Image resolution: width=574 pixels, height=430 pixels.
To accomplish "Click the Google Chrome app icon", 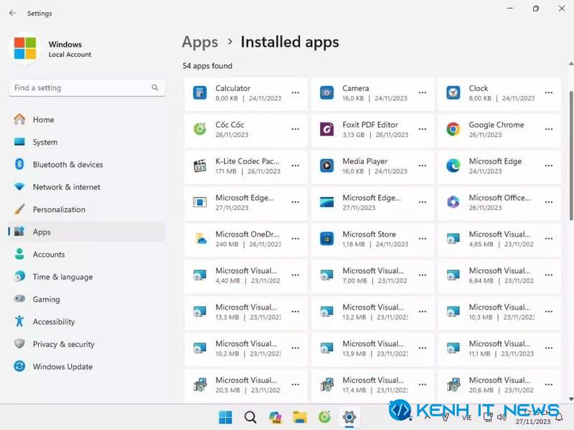I will pyautogui.click(x=453, y=129).
